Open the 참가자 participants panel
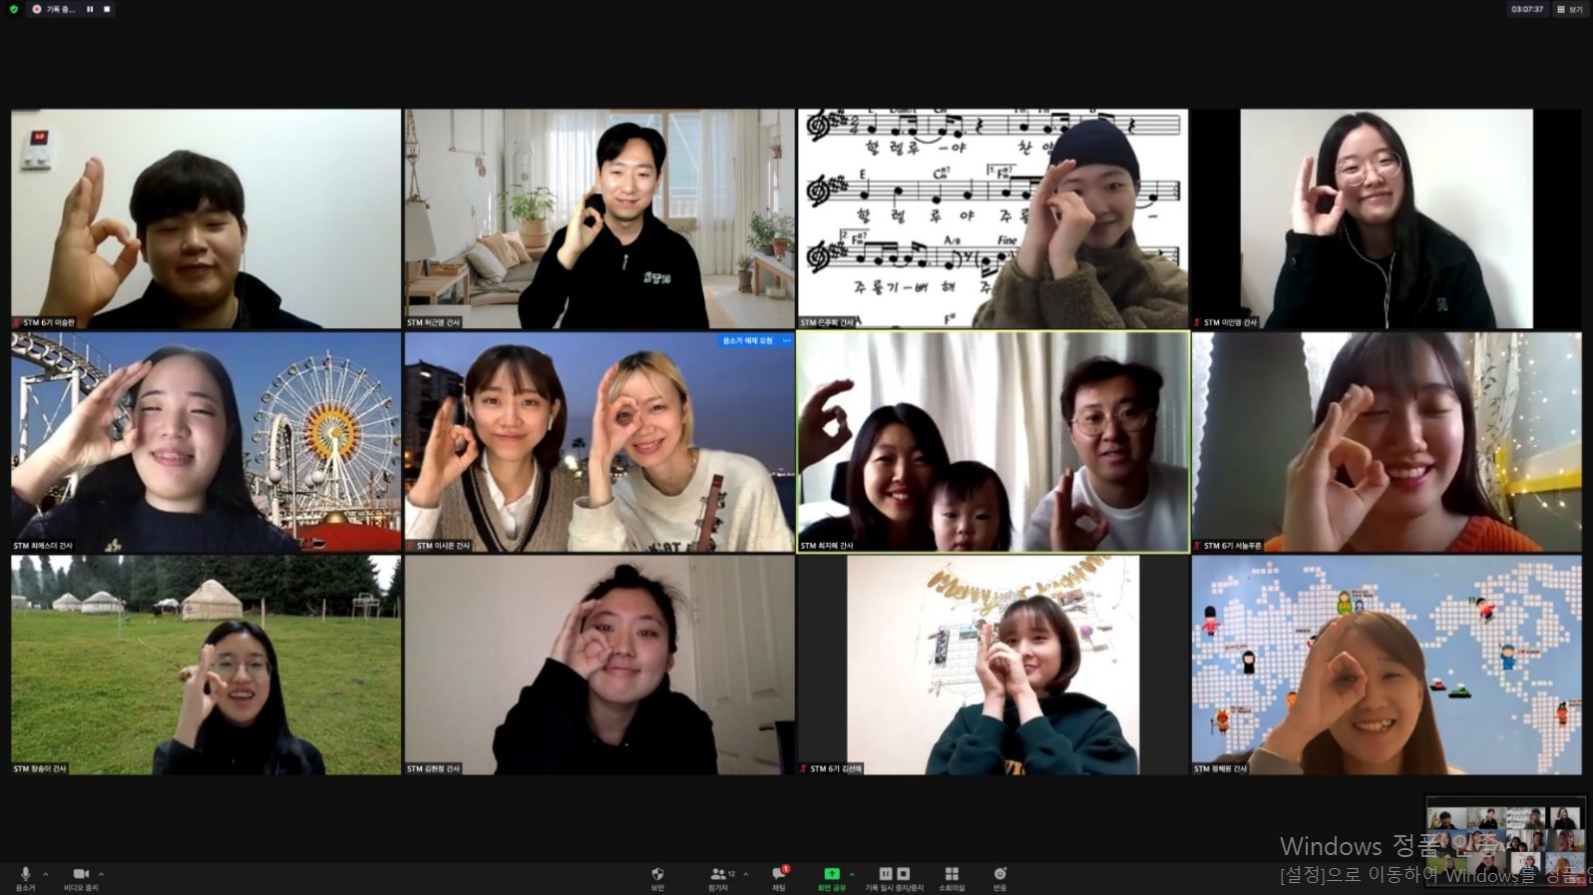 click(719, 878)
